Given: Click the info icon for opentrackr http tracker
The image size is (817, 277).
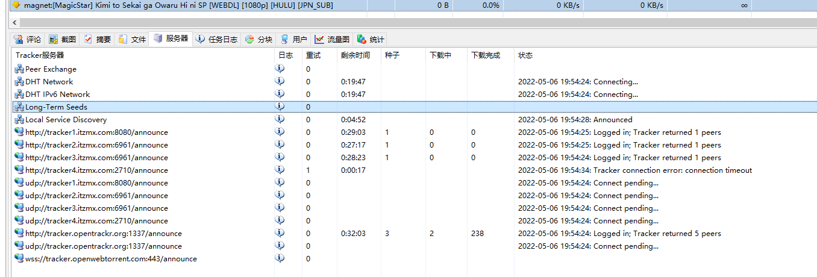Looking at the screenshot, I should pos(280,233).
